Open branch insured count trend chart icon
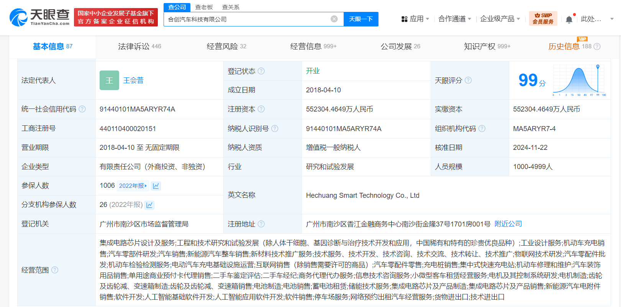 click(150, 205)
